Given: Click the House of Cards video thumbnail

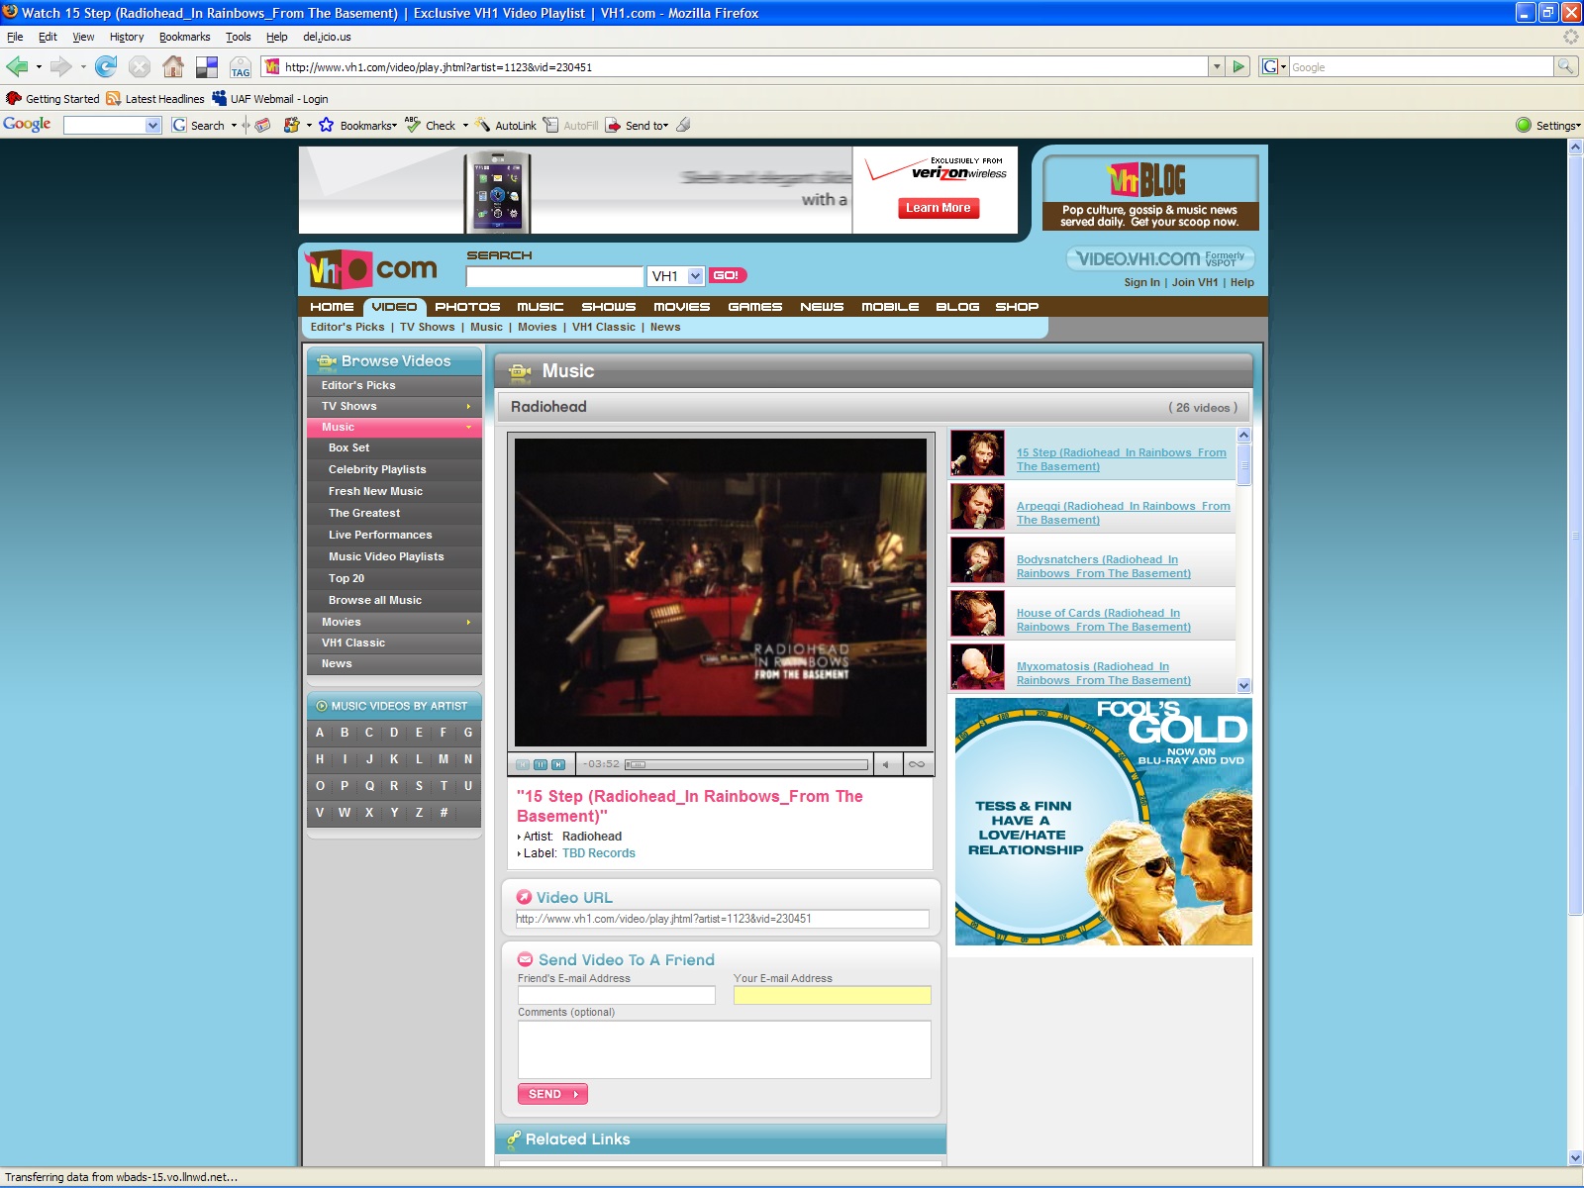Looking at the screenshot, I should [977, 614].
